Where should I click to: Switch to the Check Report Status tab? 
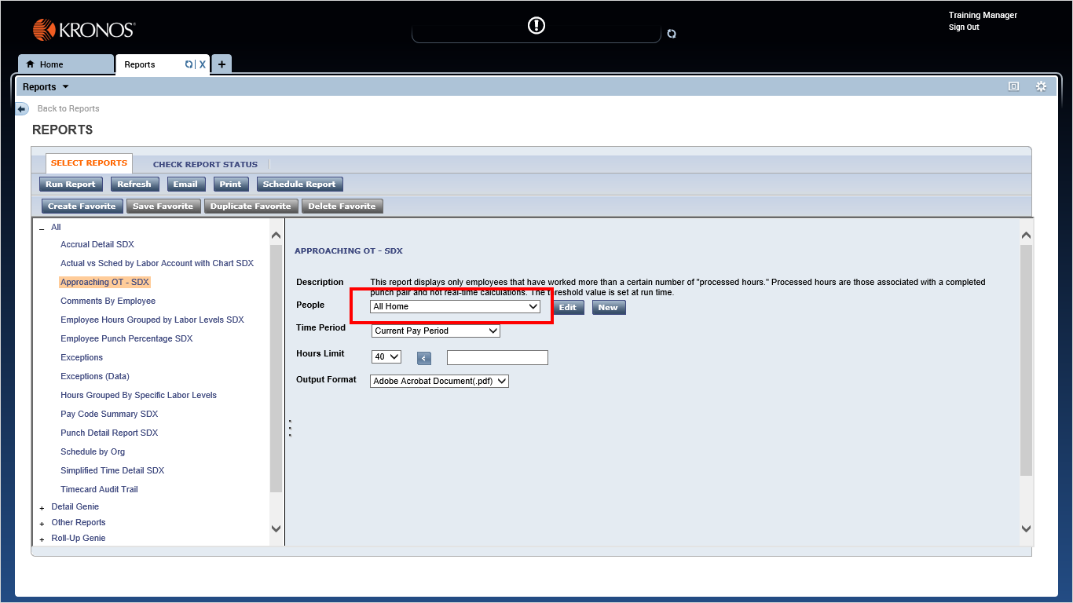point(205,164)
